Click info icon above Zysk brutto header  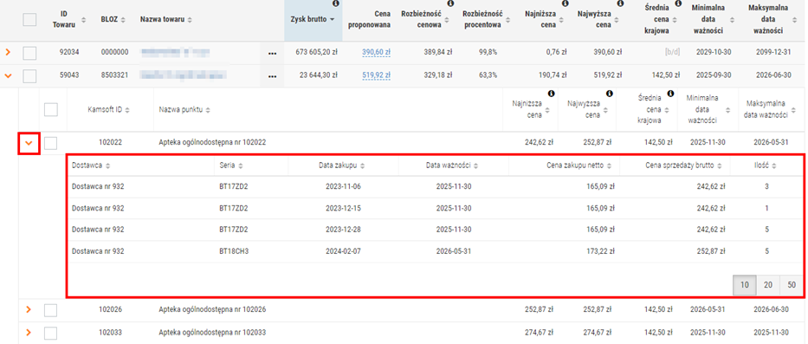[336, 3]
